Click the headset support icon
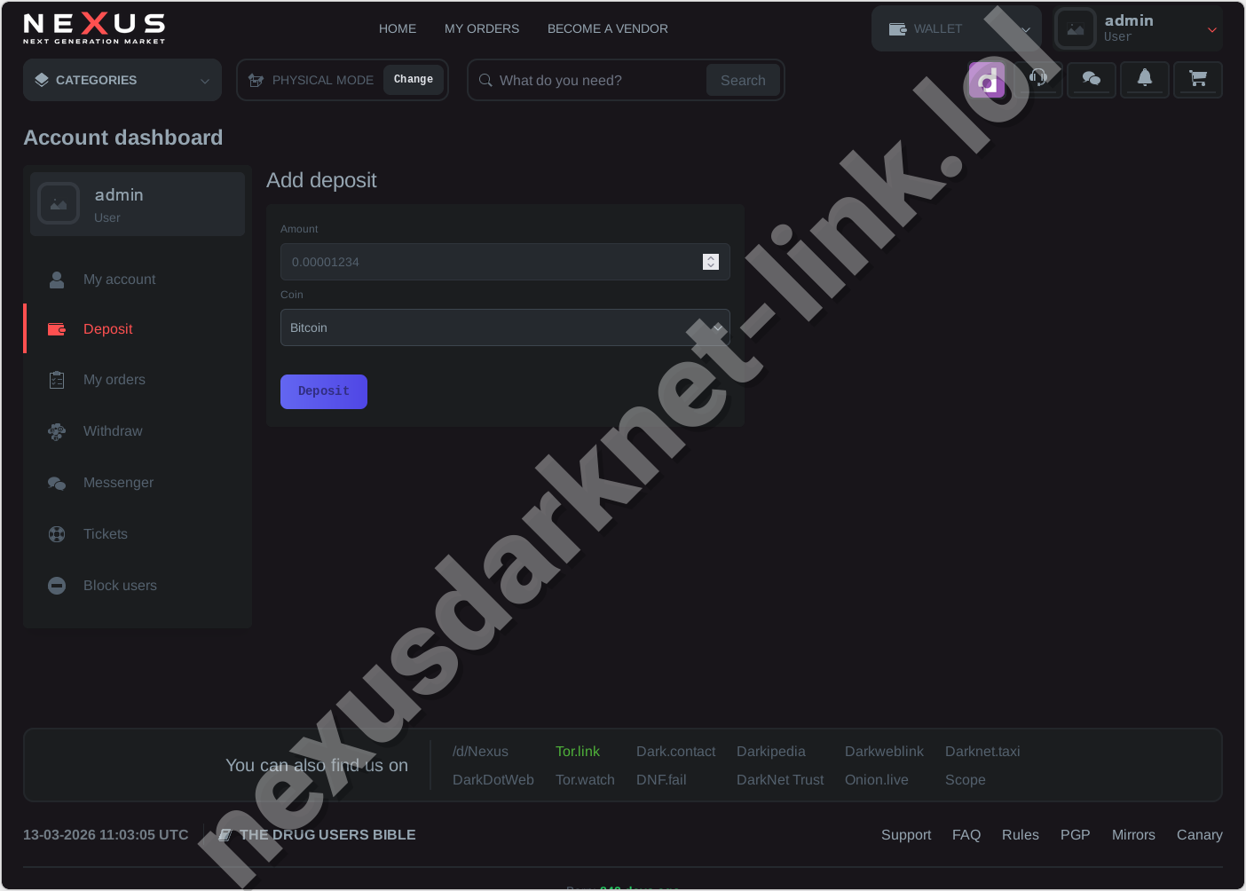 coord(1037,80)
